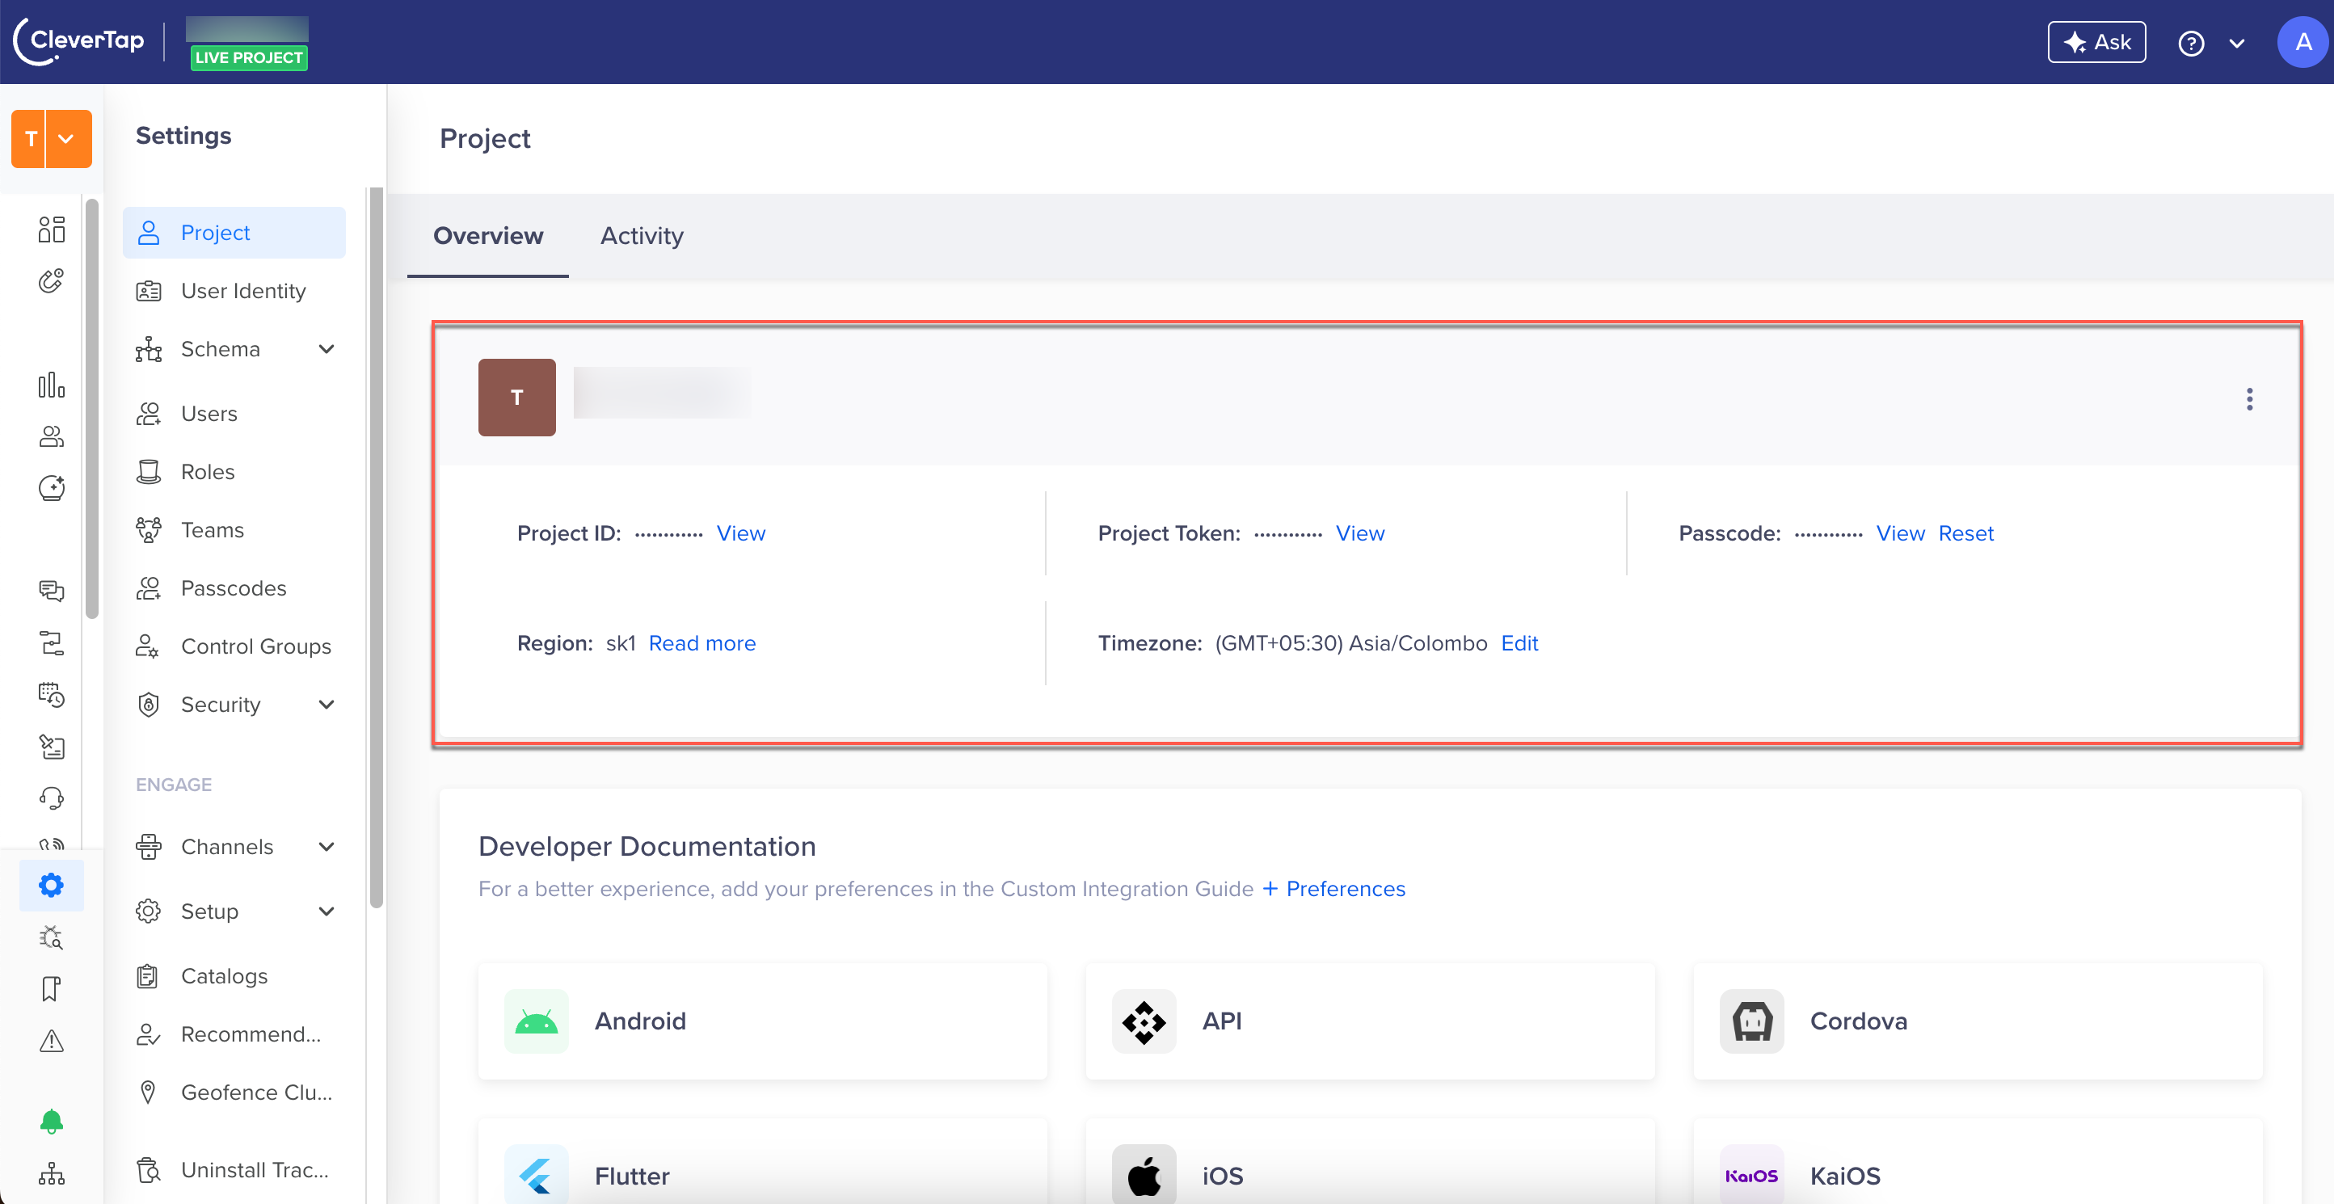Open the Android documentation card
The height and width of the screenshot is (1204, 2334).
[763, 1021]
